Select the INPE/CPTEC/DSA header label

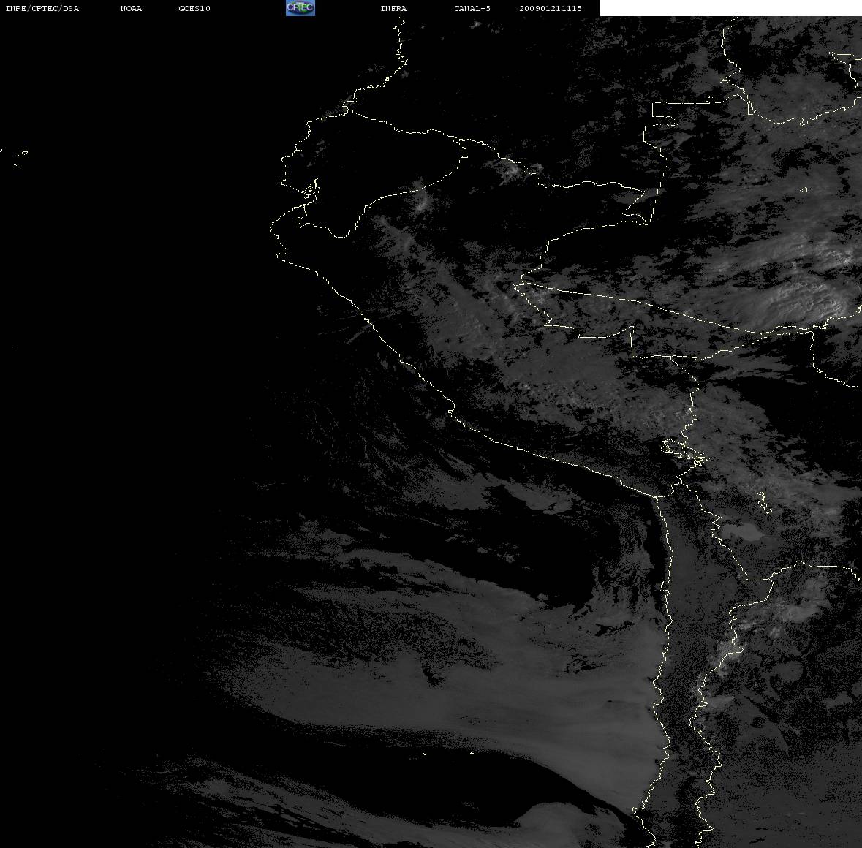click(x=42, y=8)
